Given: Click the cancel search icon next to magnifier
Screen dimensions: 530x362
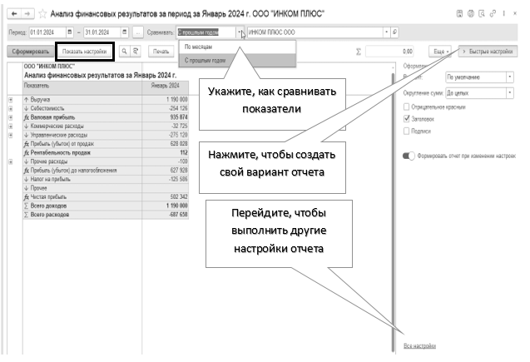Looking at the screenshot, I should tap(136, 52).
